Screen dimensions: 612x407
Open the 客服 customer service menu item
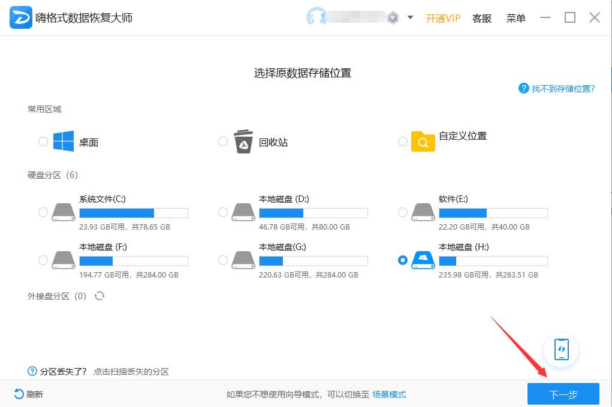pyautogui.click(x=481, y=18)
